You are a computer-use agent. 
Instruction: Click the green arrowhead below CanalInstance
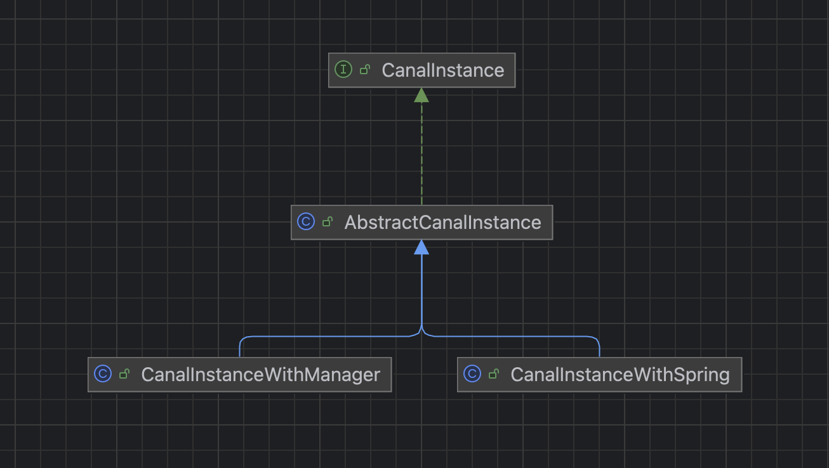pos(421,95)
